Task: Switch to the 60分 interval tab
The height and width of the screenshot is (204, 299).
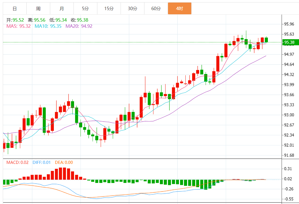Action: point(156,8)
